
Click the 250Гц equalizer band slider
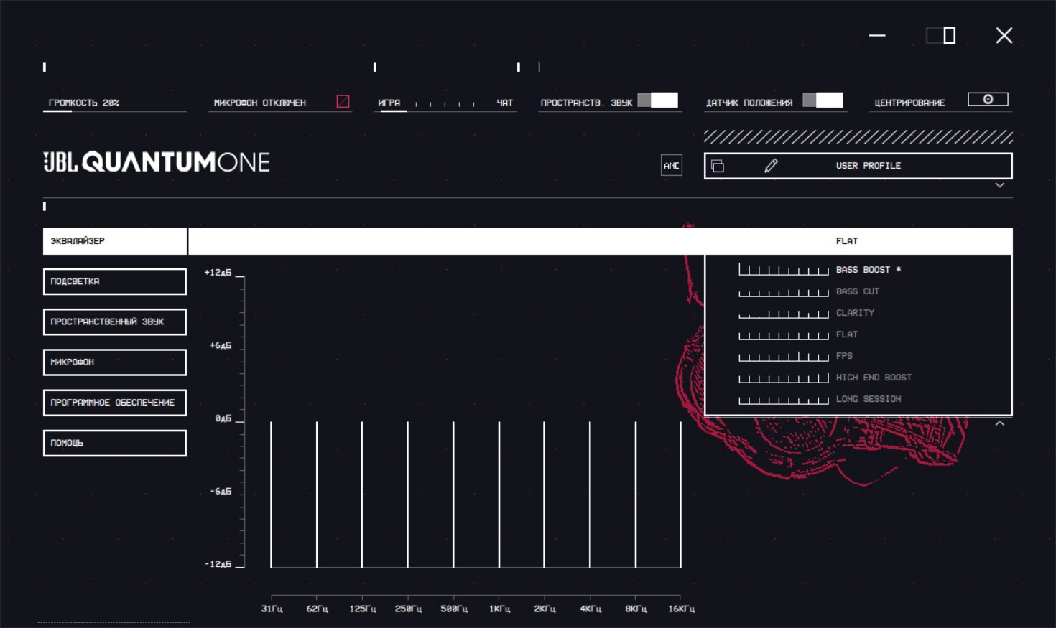point(407,495)
